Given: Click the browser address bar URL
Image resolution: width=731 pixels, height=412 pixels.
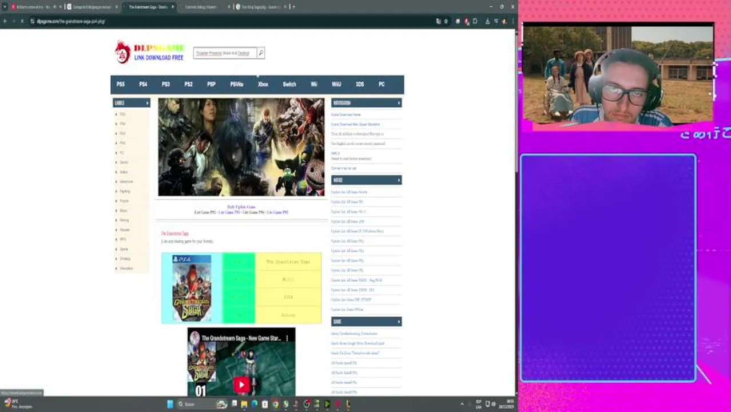Looking at the screenshot, I should tap(71, 21).
